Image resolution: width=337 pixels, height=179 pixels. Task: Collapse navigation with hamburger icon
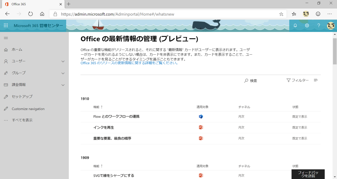coord(6,38)
